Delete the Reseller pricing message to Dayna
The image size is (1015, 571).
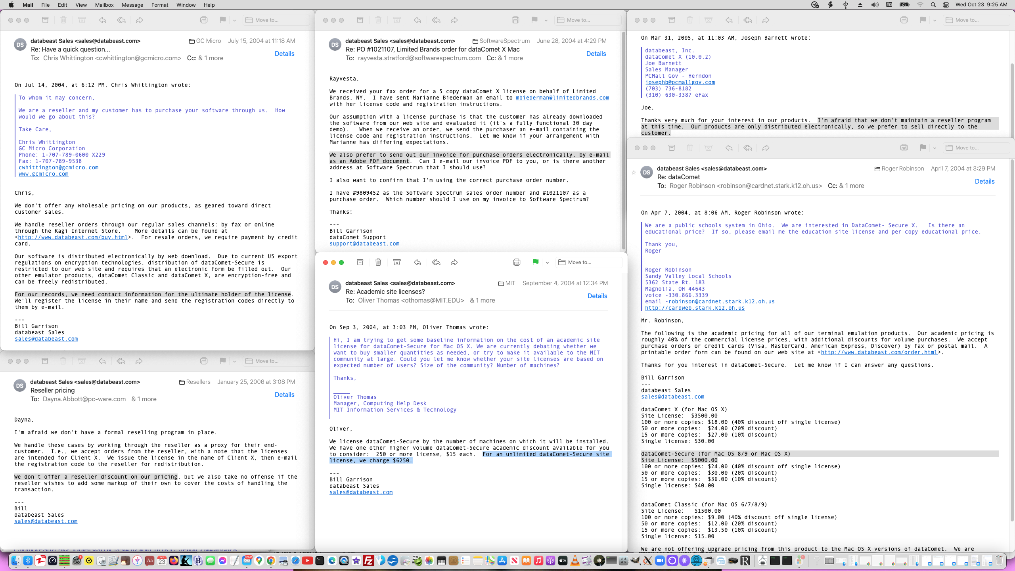point(63,361)
